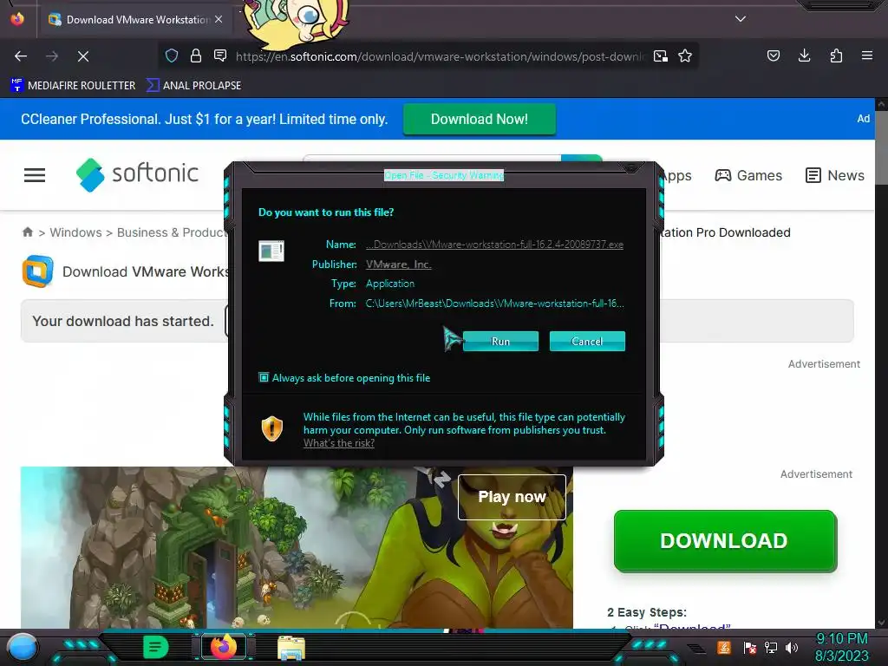
Task: Open the Softonic hamburger menu
Action: pos(35,175)
